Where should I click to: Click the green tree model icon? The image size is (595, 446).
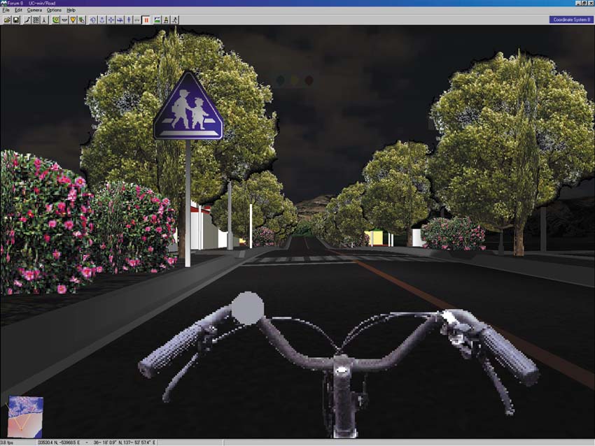click(x=82, y=20)
